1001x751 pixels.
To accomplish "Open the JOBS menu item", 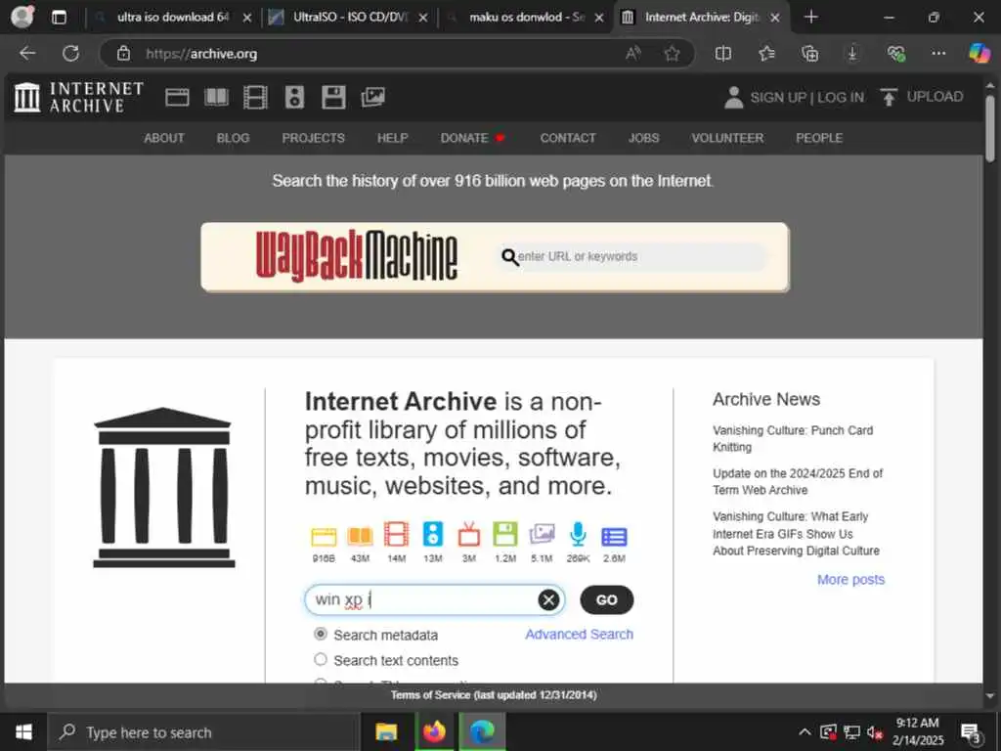I will click(643, 138).
